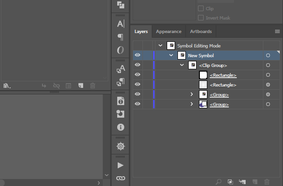Open the Character Styles panel icon
283x186 pixels.
pyautogui.click(x=120, y=69)
